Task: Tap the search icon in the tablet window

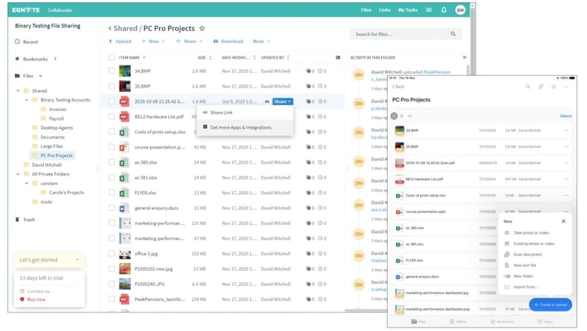Action: click(528, 86)
